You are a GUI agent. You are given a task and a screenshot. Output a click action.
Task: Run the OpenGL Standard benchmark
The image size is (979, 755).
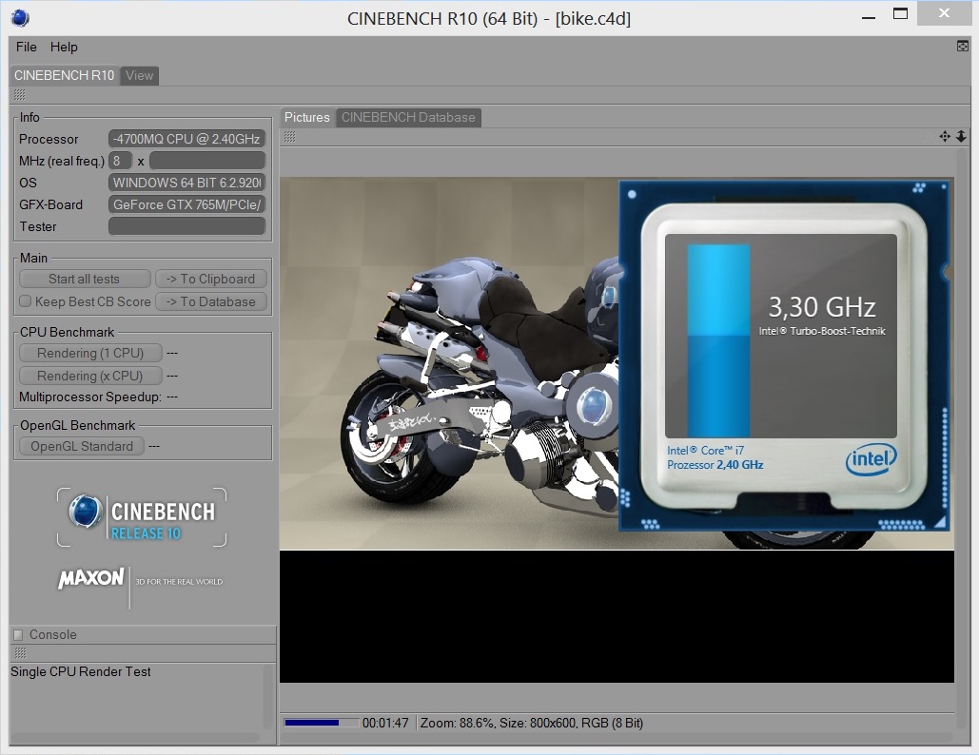[x=82, y=446]
